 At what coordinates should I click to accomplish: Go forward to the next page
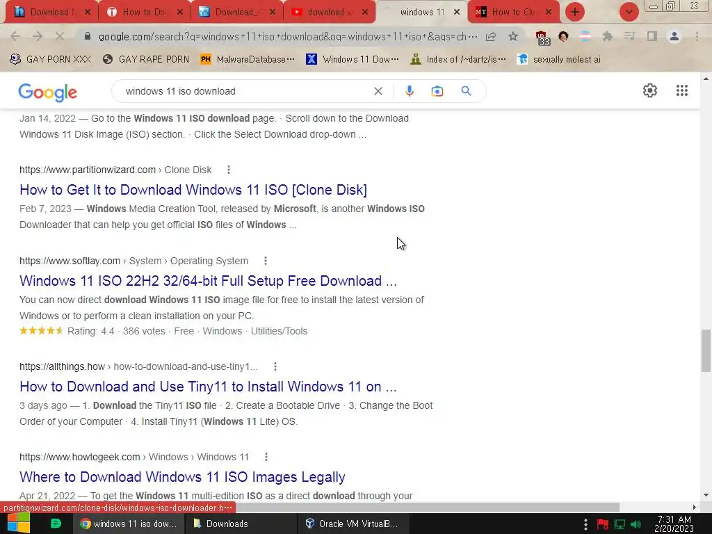click(38, 36)
